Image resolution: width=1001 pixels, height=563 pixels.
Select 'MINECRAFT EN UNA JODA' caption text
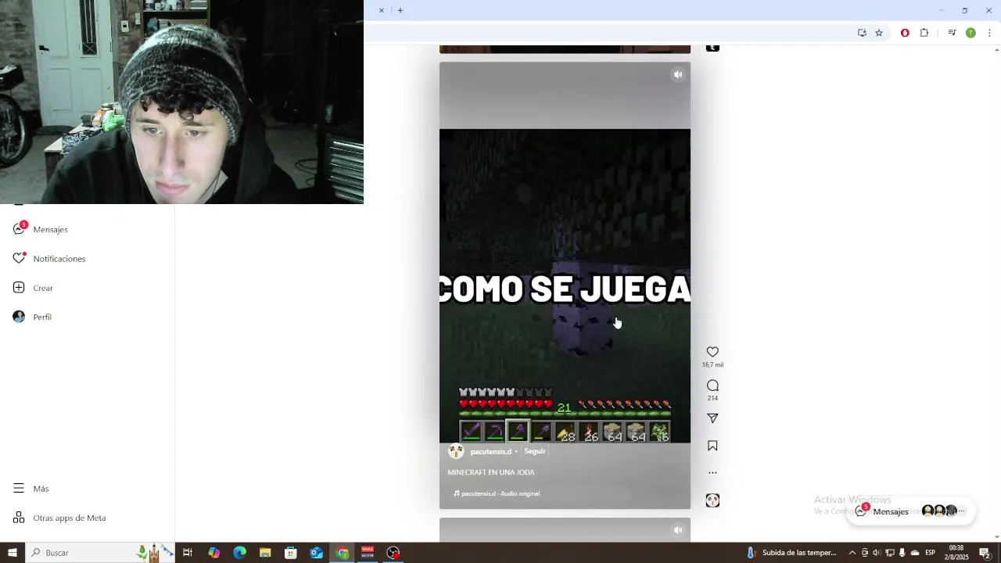click(491, 472)
